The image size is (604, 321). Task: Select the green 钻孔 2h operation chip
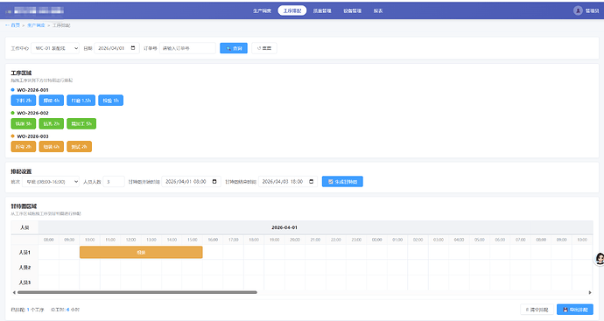tap(52, 123)
